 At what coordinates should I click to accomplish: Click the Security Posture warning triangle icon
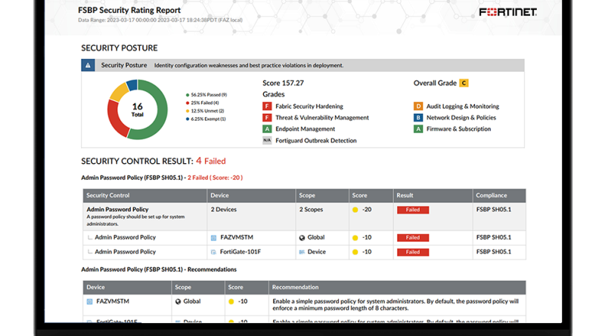coord(88,65)
